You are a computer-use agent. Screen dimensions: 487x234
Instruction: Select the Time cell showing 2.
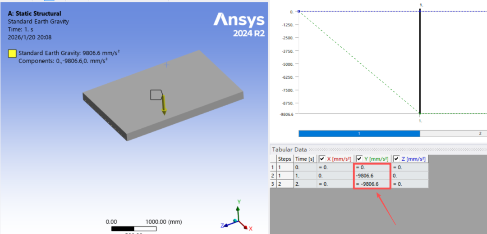point(304,184)
